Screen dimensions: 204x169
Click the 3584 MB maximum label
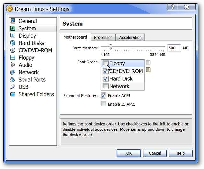(158, 55)
